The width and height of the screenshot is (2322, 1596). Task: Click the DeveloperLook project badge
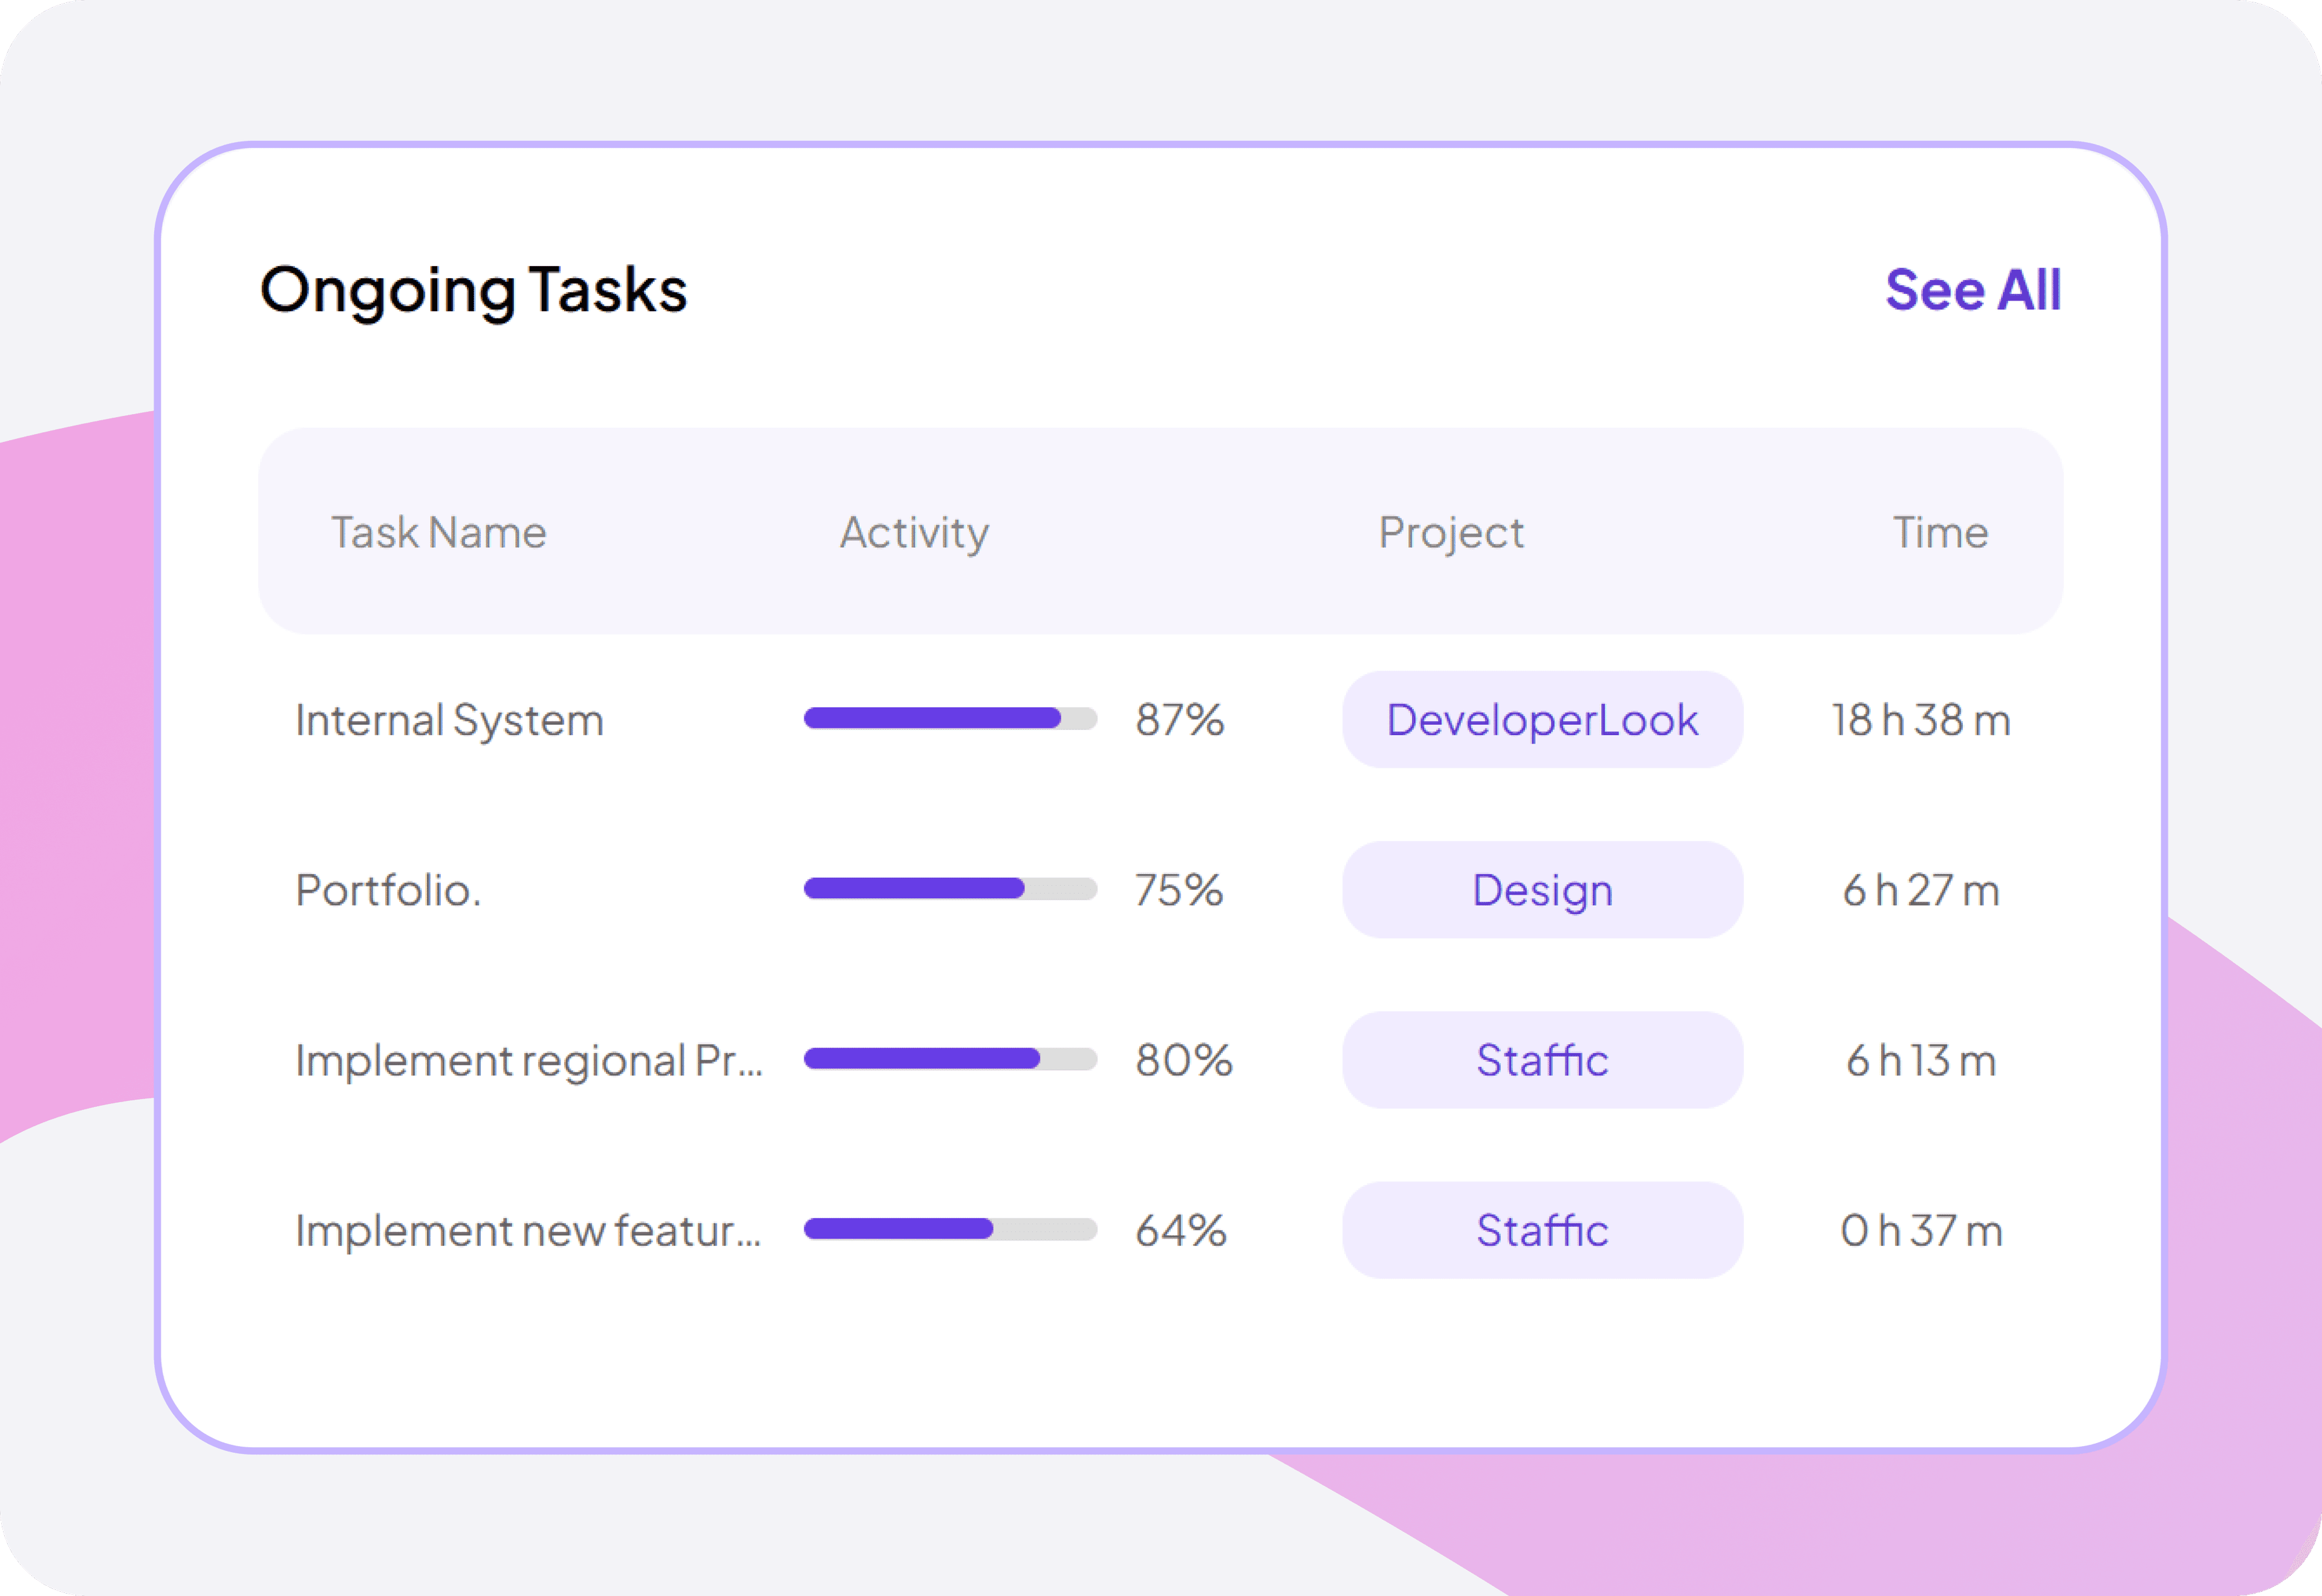click(x=1542, y=719)
